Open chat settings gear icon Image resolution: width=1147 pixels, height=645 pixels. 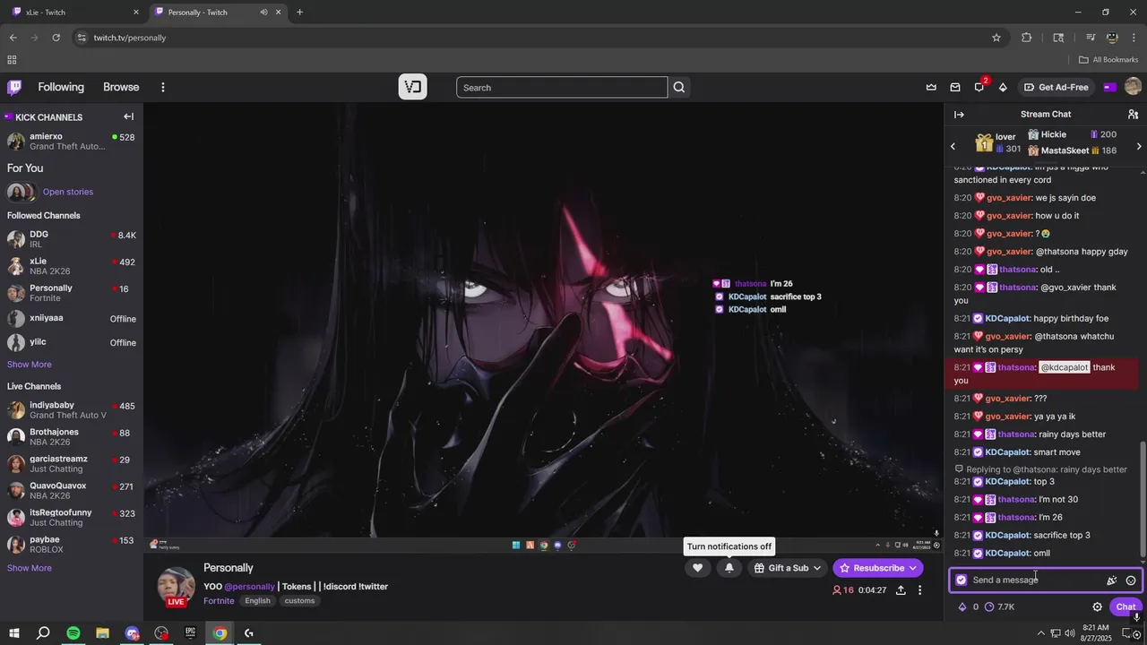point(1097,606)
